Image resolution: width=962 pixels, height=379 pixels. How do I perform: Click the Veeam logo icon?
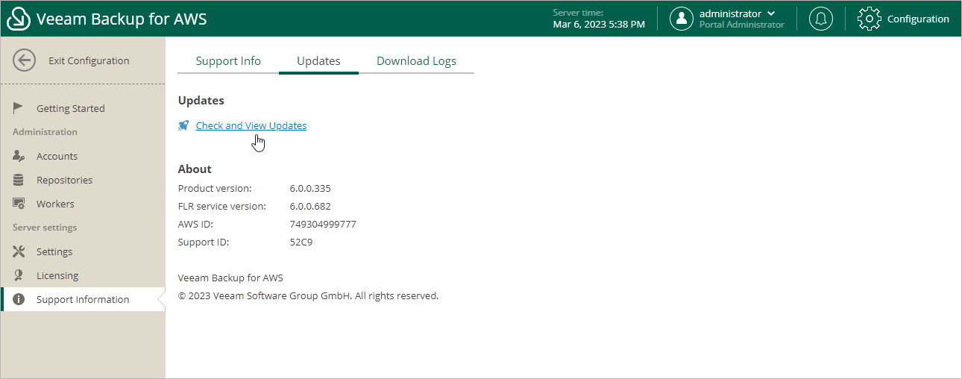(x=19, y=19)
